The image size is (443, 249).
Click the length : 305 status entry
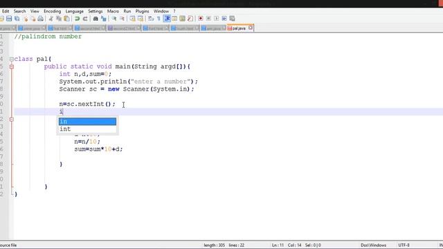pyautogui.click(x=215, y=245)
